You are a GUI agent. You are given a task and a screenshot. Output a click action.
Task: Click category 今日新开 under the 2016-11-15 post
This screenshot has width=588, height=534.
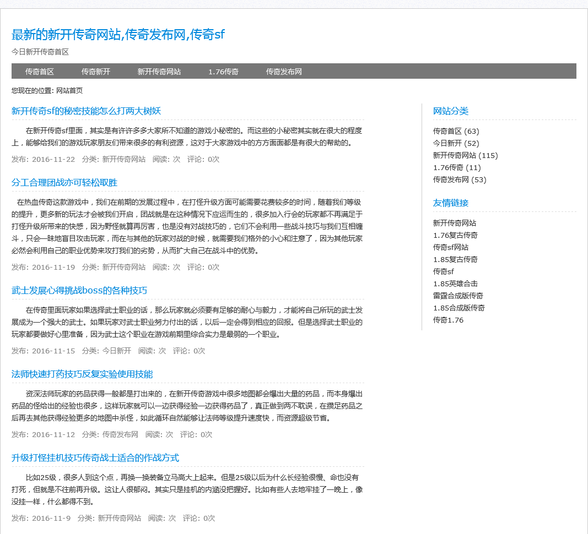(117, 351)
